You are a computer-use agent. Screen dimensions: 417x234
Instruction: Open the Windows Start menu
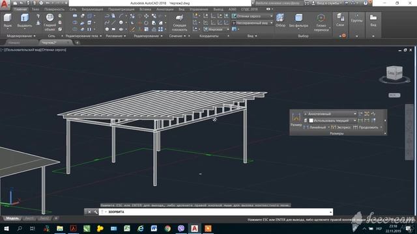pyautogui.click(x=7, y=228)
